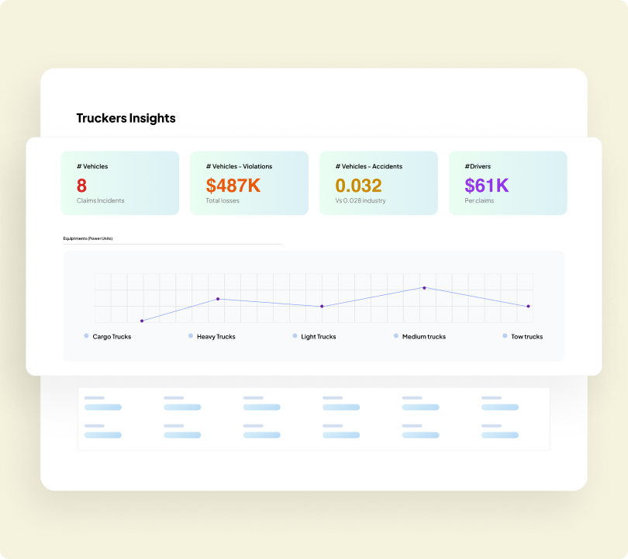Toggle the Medium trucks legend label

(424, 337)
